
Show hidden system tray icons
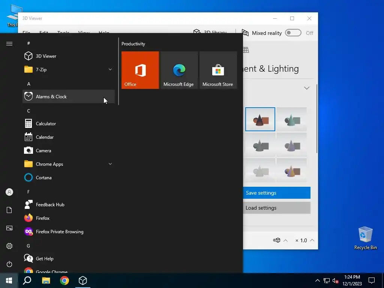tap(317, 280)
